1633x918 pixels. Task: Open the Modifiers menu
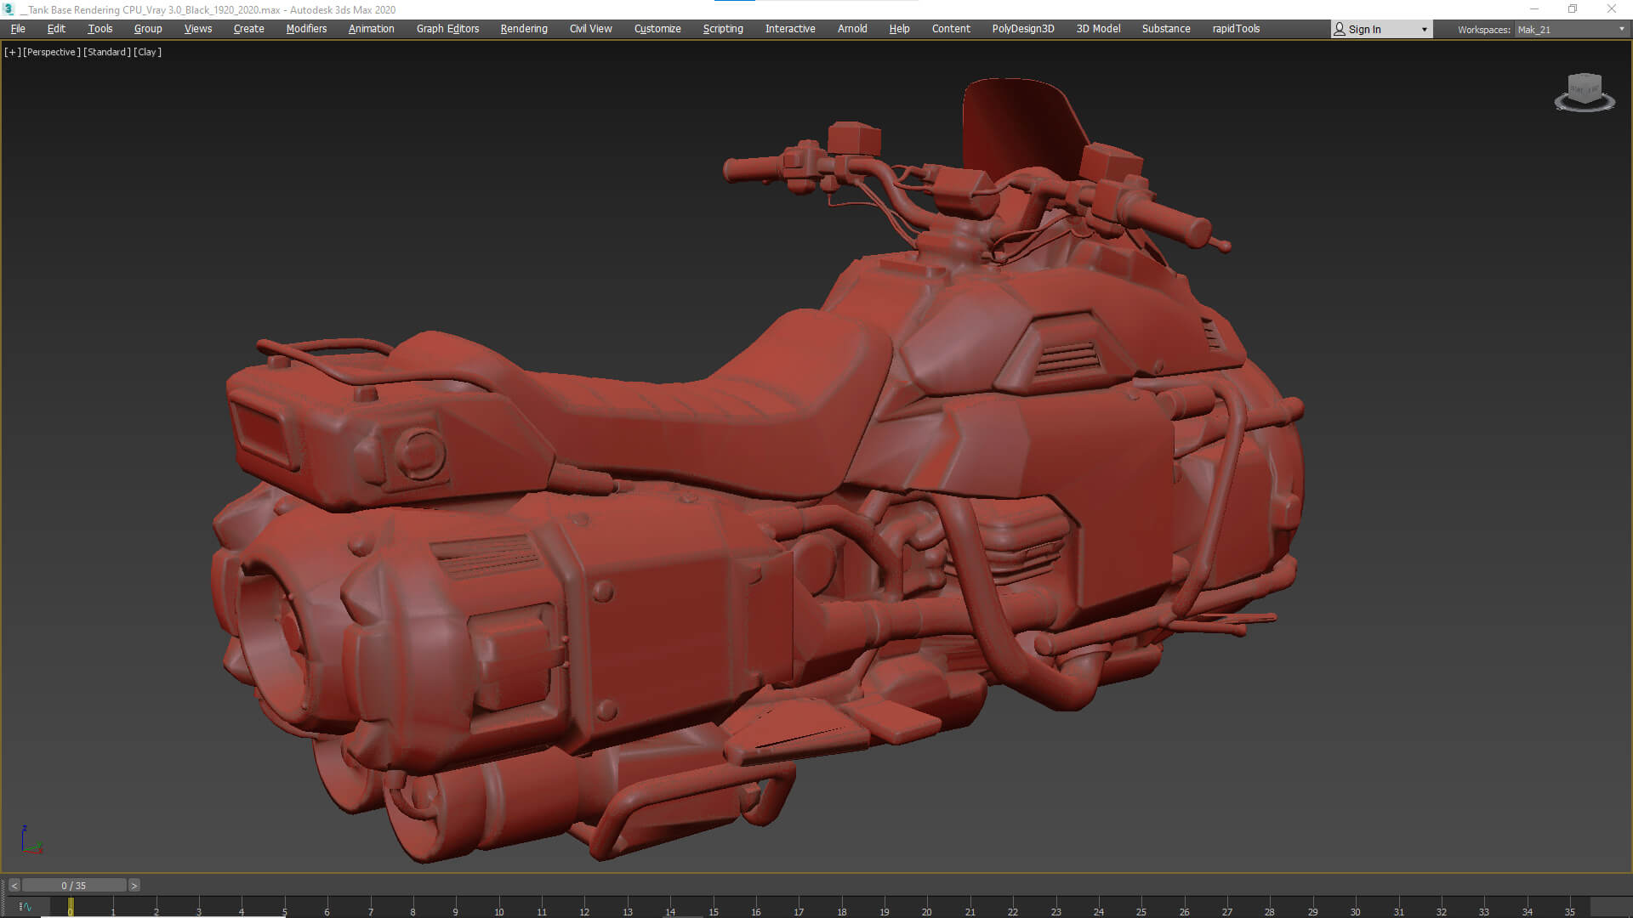click(306, 29)
